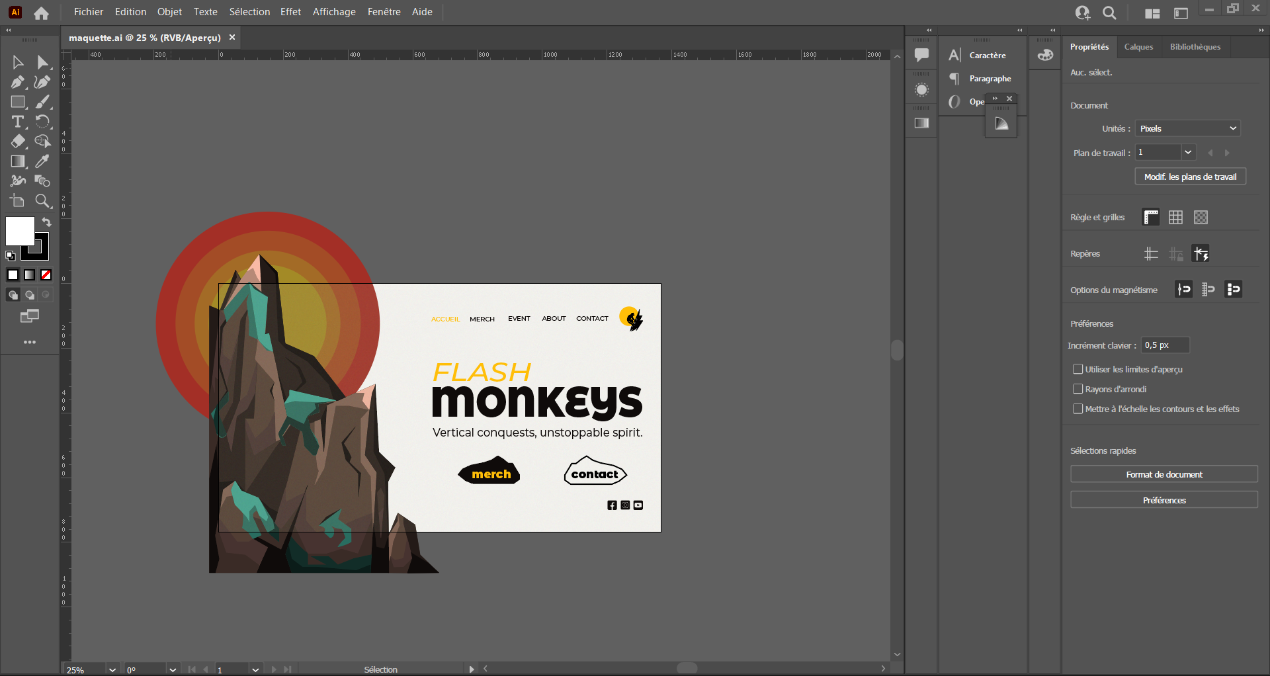This screenshot has width=1270, height=676.
Task: Check 'Rayons d'arrondi' option
Action: point(1078,389)
